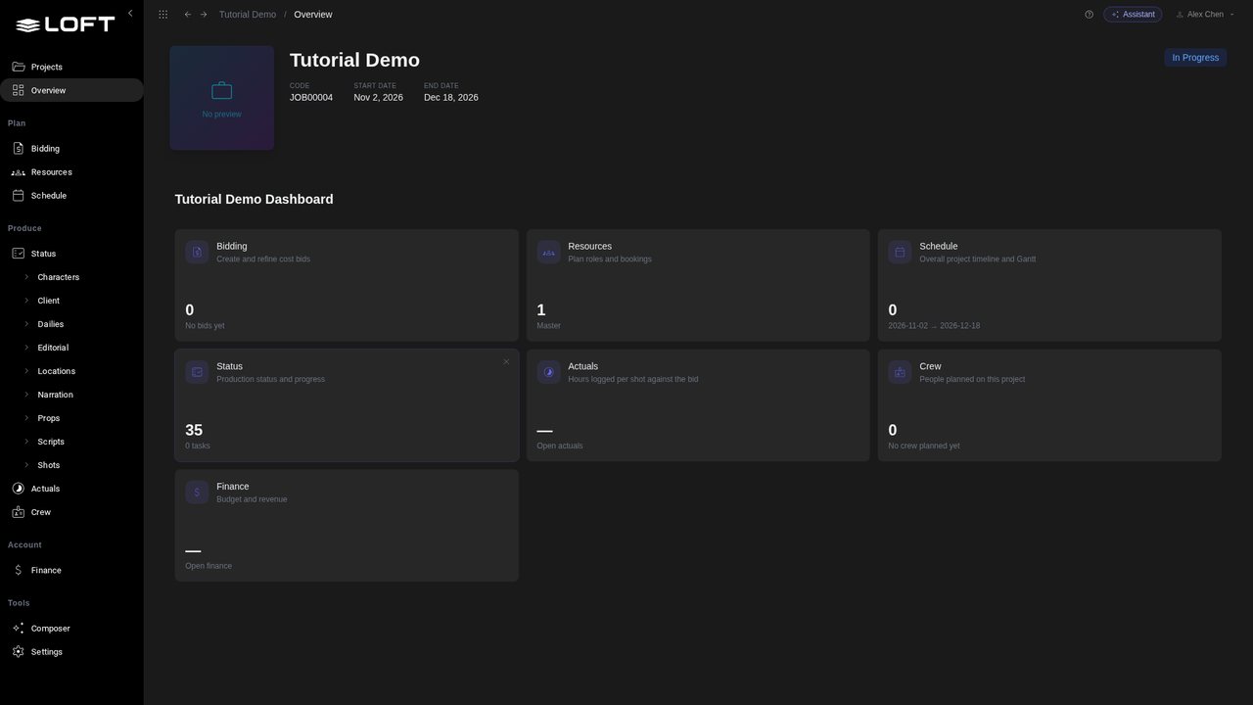Open the Alex Chen user menu
Screen dimensions: 1253x705
point(1205,15)
